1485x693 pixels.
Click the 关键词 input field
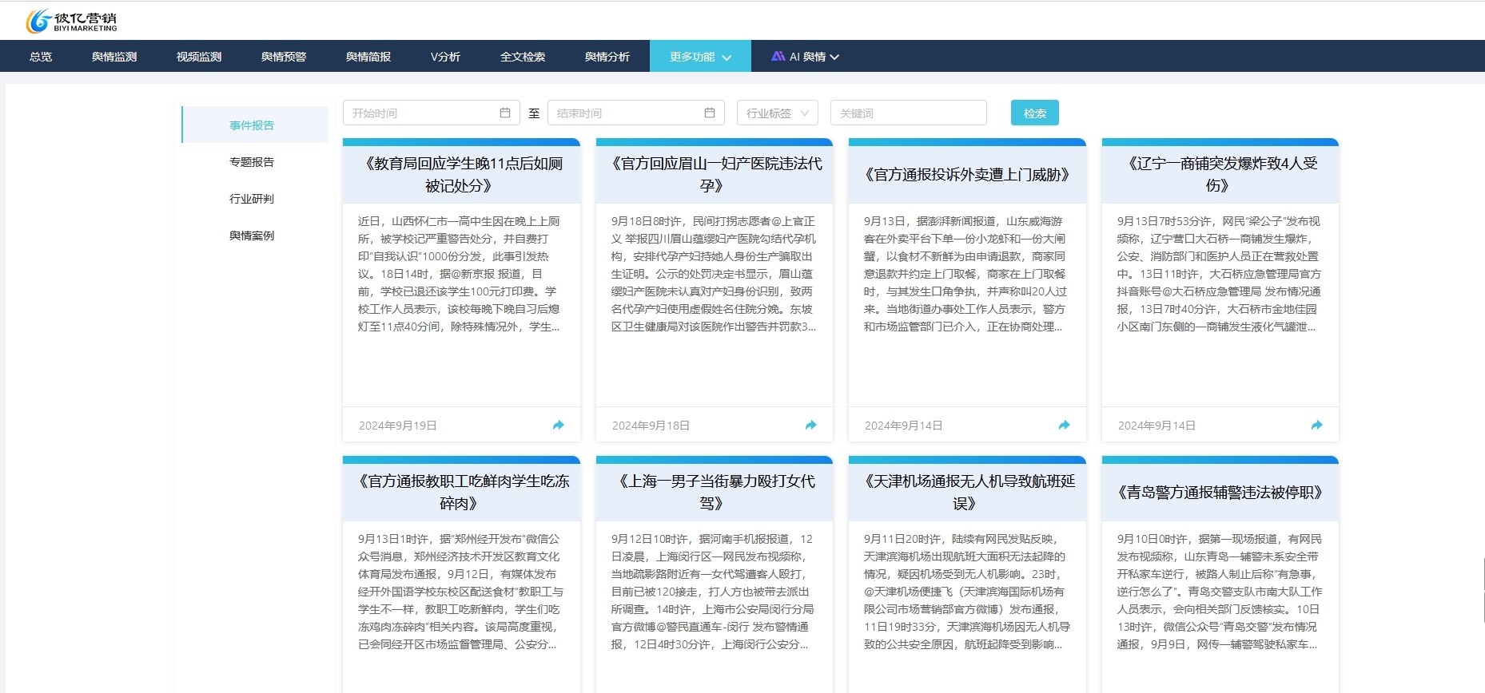point(908,113)
